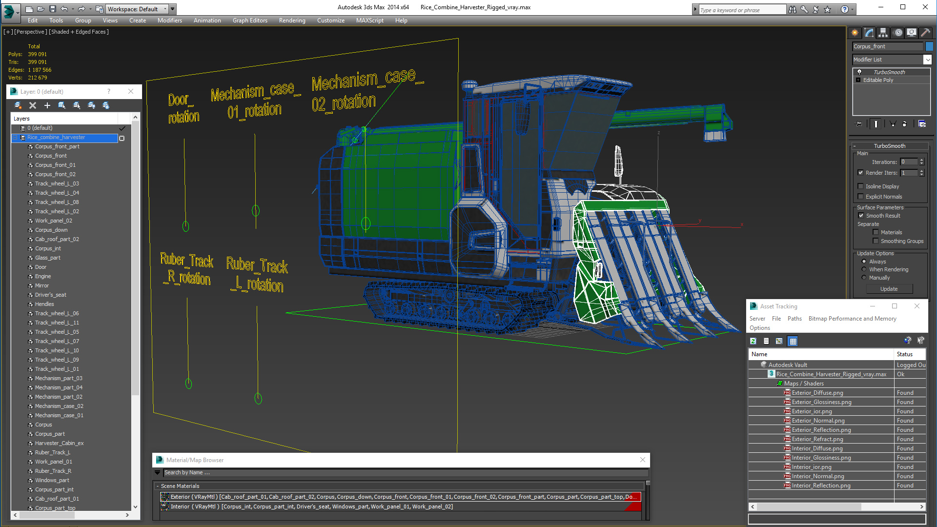Image resolution: width=937 pixels, height=527 pixels.
Task: Click the Update button in TurboSmooth
Action: (x=889, y=289)
